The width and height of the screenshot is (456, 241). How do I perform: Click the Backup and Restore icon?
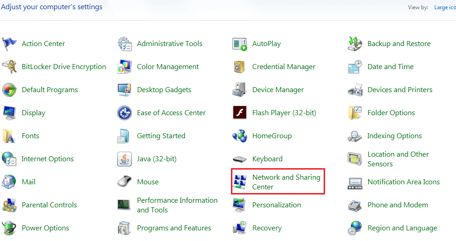355,44
